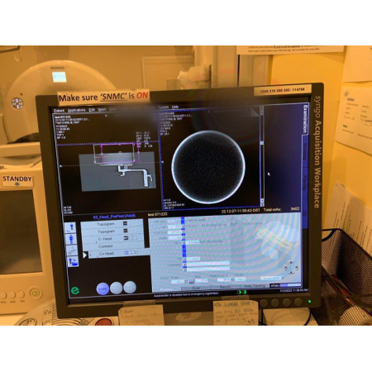Toggle the range begin/end link button
Image resolution: width=372 pixels, height=372 pixels.
click(191, 280)
